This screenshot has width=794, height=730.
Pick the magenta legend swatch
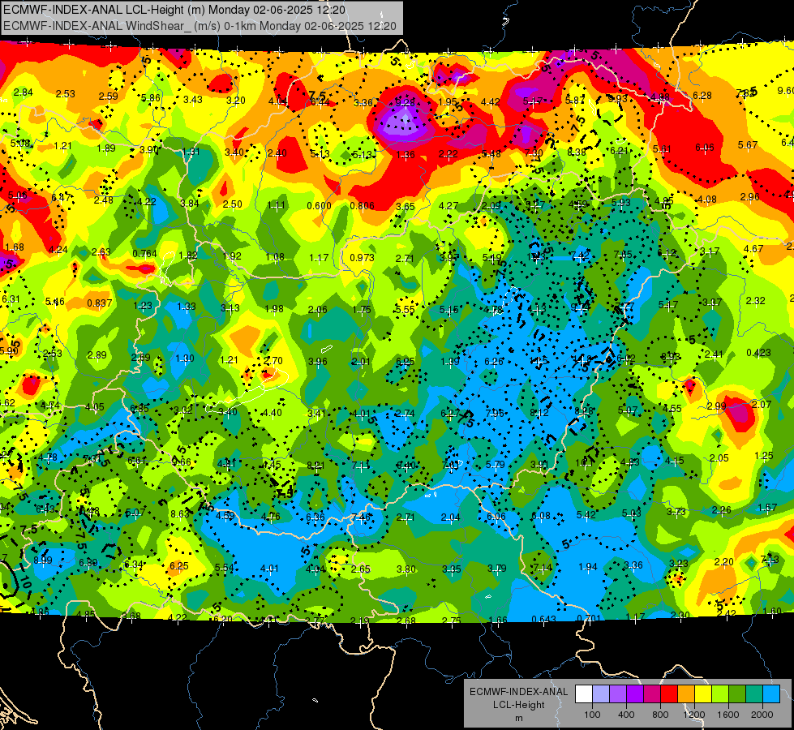point(652,694)
